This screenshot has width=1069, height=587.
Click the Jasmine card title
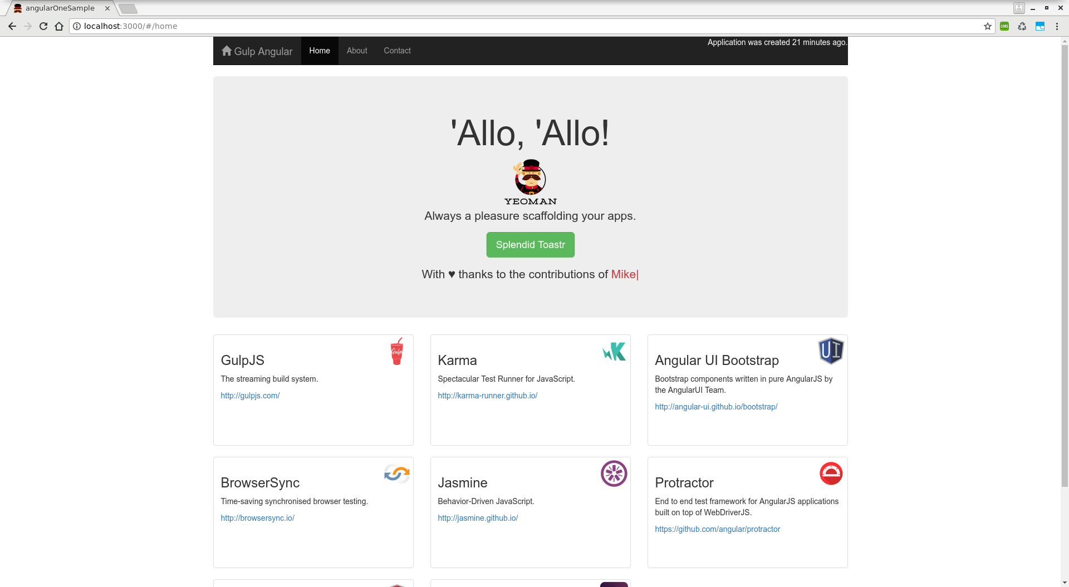463,483
